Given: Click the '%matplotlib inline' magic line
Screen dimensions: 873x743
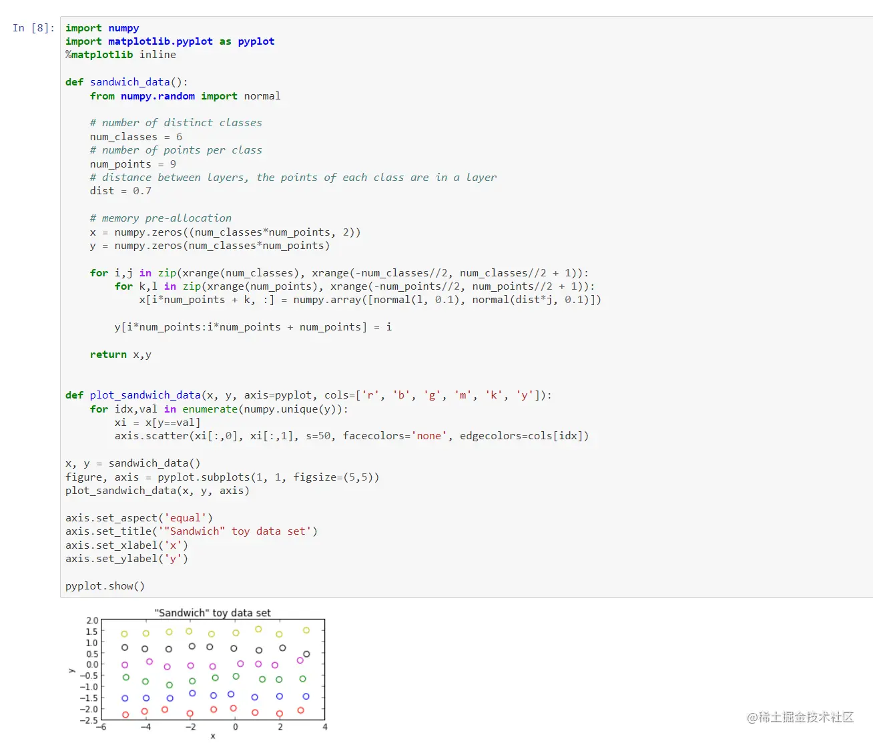Looking at the screenshot, I should (121, 55).
